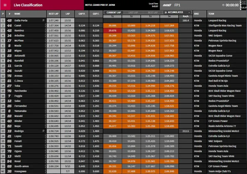Click the BIKE column header
This screenshot has height=174, width=247.
(197, 14)
